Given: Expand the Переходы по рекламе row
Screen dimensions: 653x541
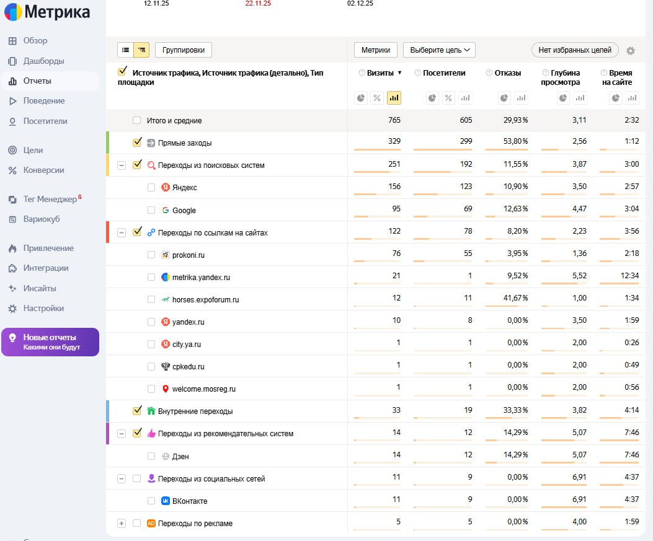Looking at the screenshot, I should point(122,523).
